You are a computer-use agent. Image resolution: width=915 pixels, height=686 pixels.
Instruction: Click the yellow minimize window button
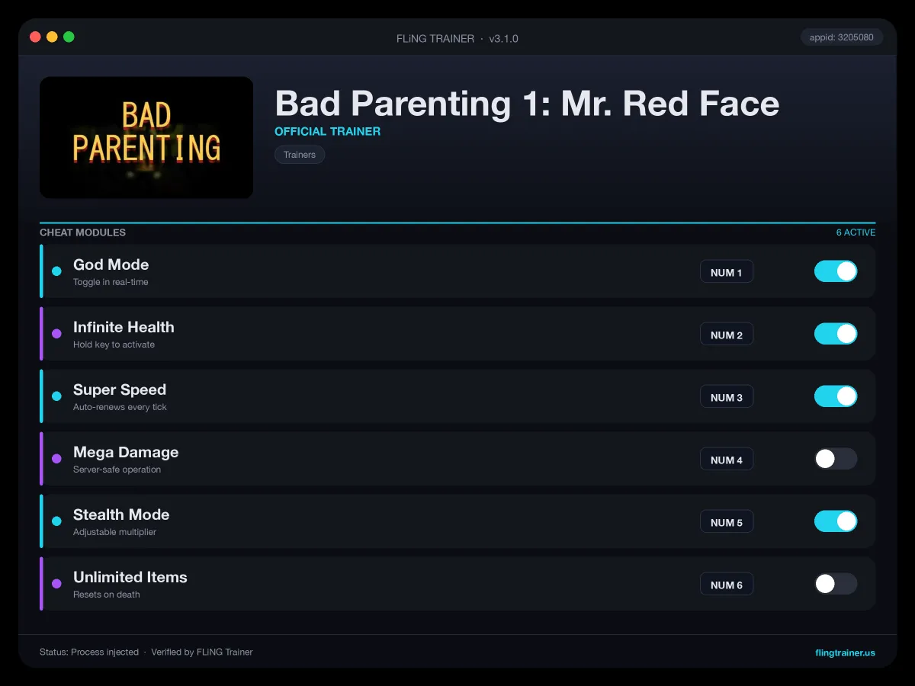tap(52, 37)
